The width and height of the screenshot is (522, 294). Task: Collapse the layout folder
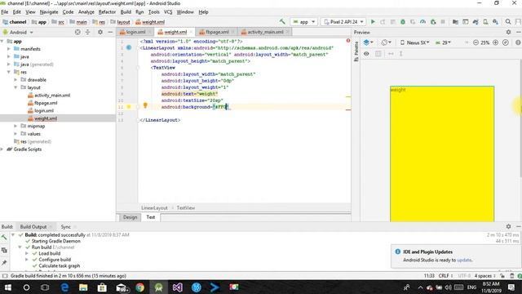(15, 87)
